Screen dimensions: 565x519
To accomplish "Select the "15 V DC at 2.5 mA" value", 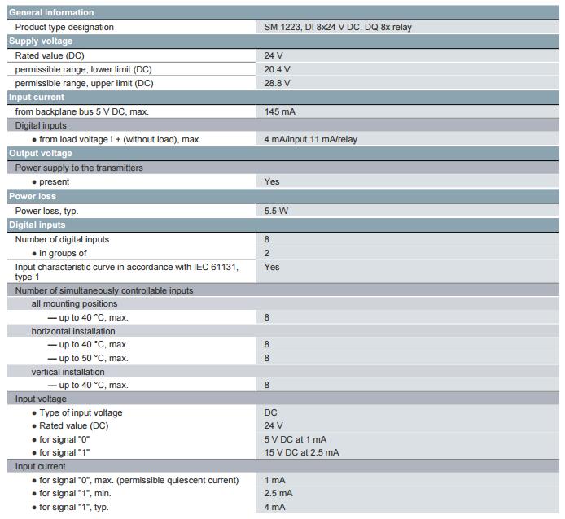I will click(301, 452).
